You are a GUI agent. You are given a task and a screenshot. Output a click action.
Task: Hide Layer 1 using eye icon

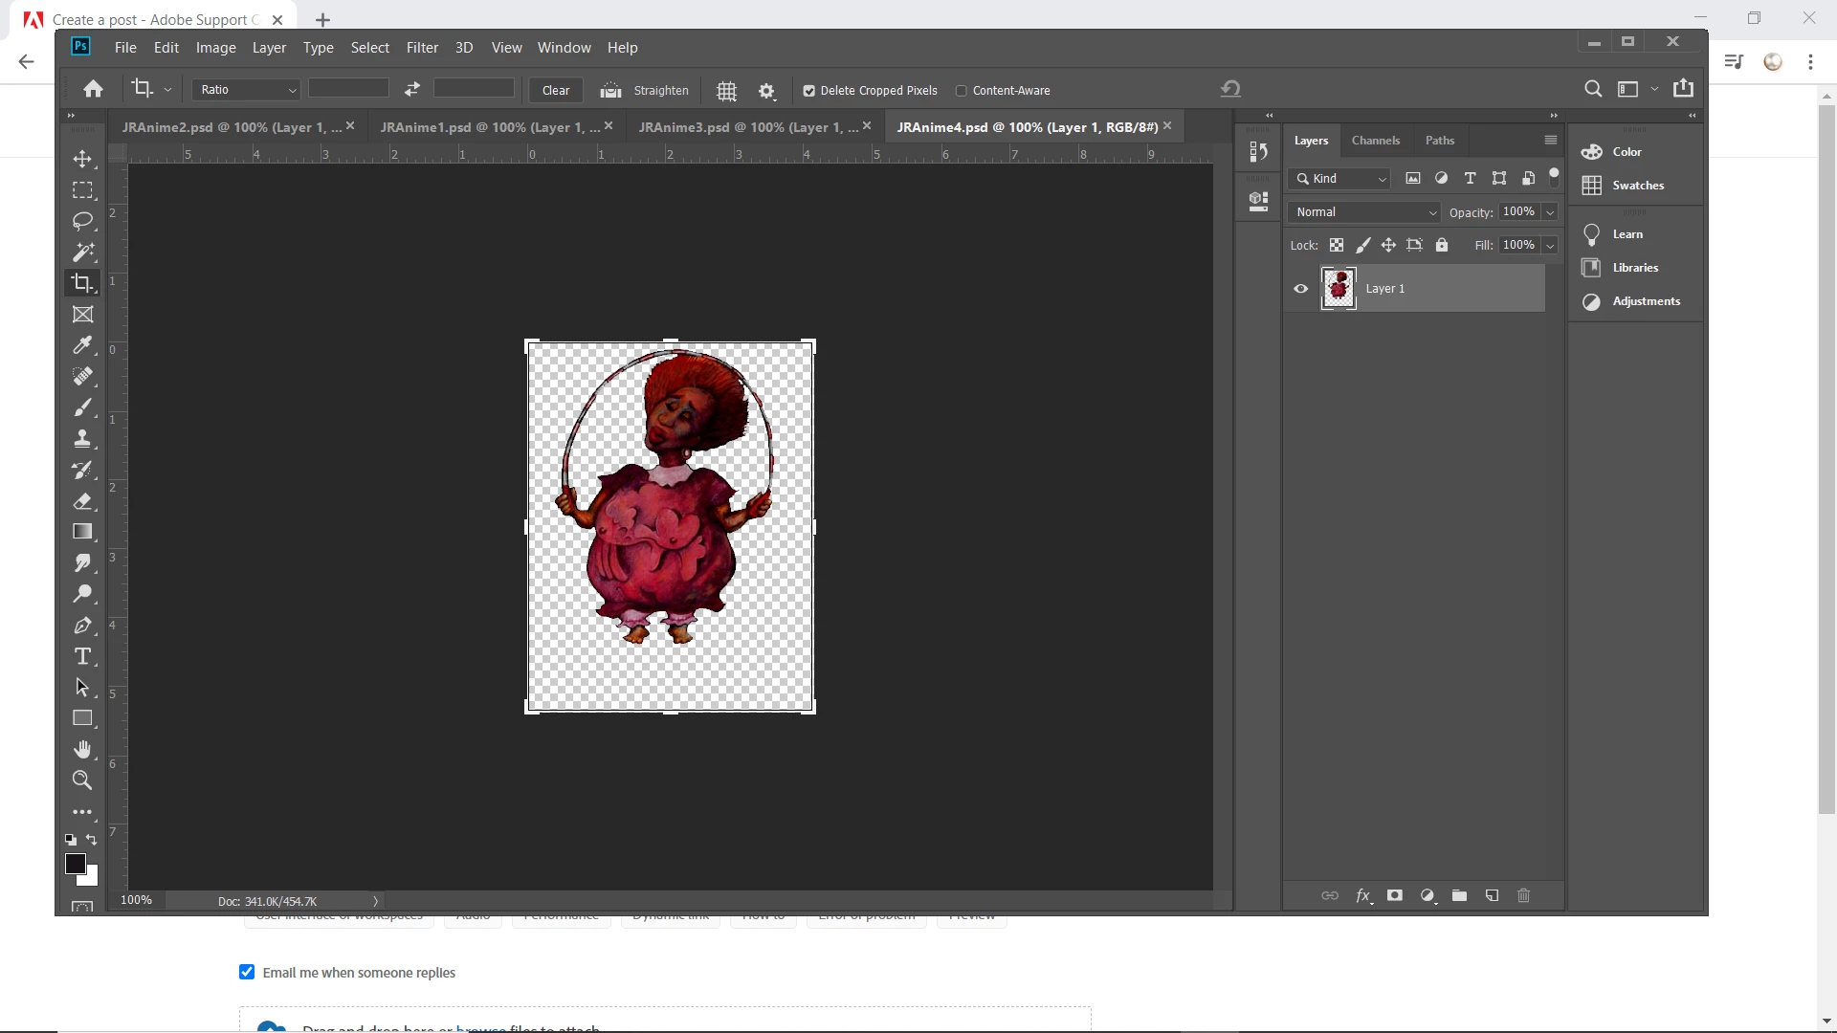coord(1301,289)
